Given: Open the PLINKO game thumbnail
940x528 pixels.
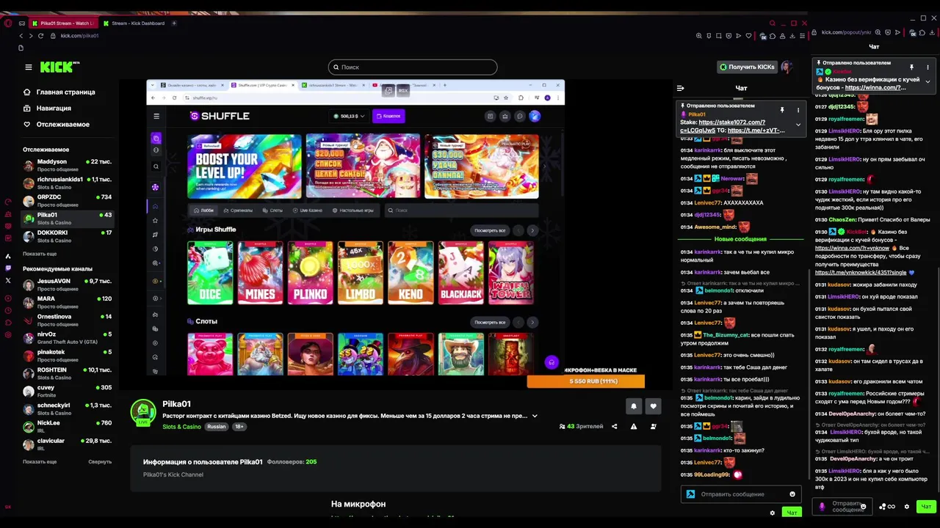Looking at the screenshot, I should click(310, 273).
